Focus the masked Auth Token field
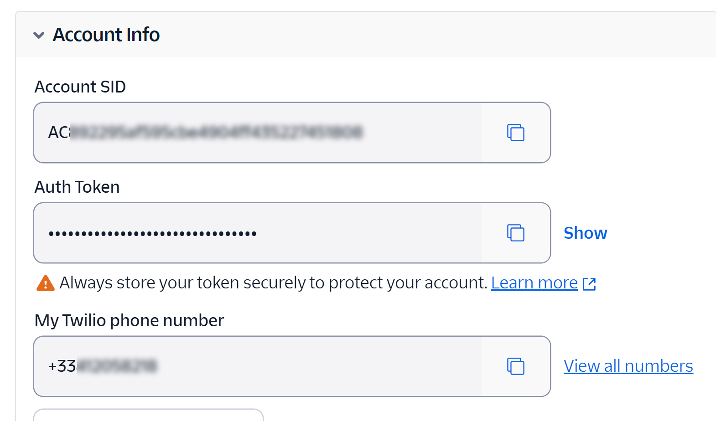This screenshot has height=421, width=716. pos(258,233)
